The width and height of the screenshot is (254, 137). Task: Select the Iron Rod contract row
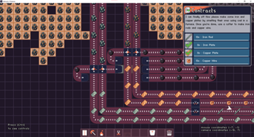(x=221, y=37)
